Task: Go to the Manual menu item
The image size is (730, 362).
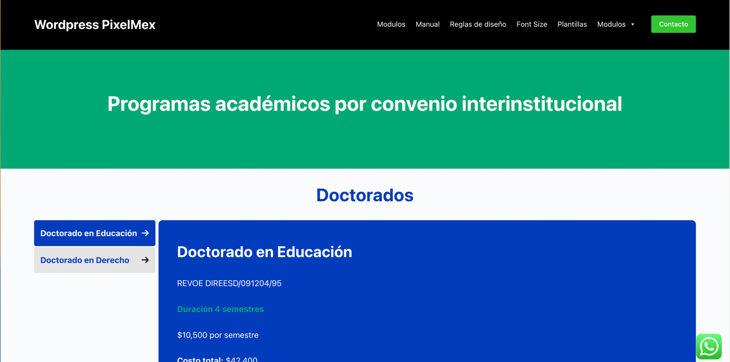Action: click(428, 24)
